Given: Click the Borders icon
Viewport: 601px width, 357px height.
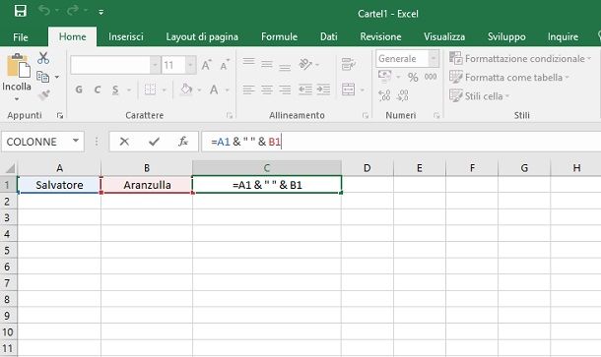Looking at the screenshot, I should [150, 89].
